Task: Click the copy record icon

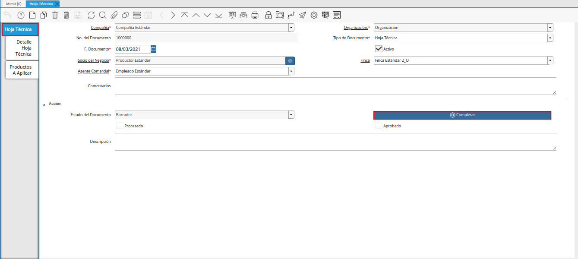Action: [x=44, y=15]
